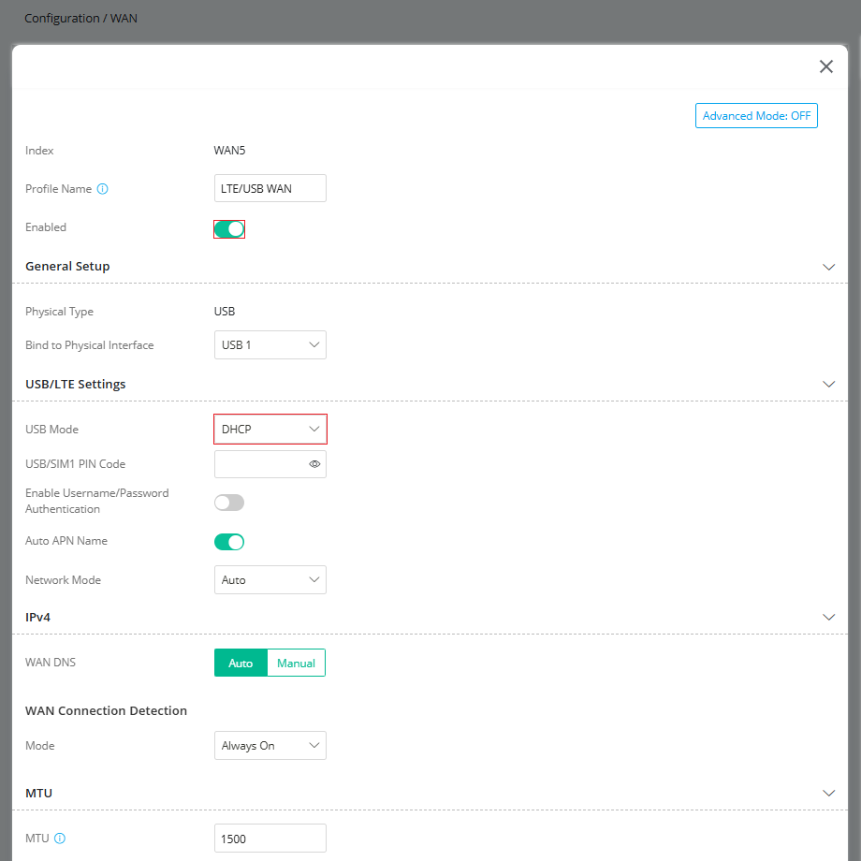The width and height of the screenshot is (861, 861).
Task: Collapse the IPv4 section chevron
Action: coord(828,617)
